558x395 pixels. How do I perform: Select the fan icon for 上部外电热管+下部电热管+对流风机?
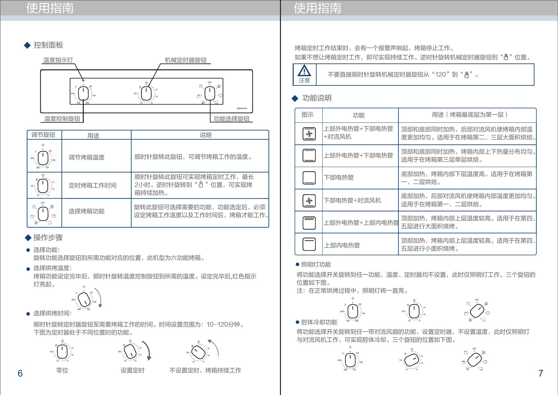coord(309,134)
